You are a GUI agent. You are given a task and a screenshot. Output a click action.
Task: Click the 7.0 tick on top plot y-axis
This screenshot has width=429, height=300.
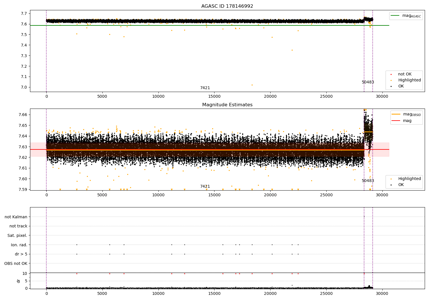pyautogui.click(x=24, y=87)
